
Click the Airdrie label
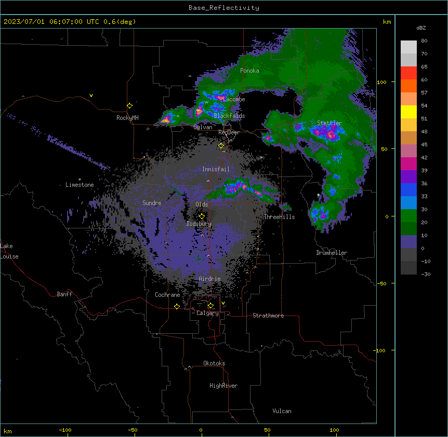tap(210, 279)
